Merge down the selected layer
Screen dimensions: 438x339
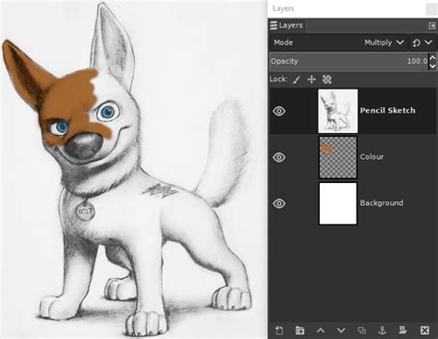pos(403,331)
